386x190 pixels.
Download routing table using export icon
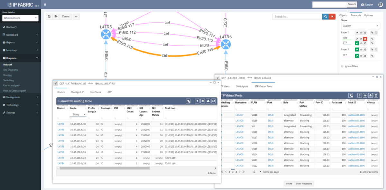pos(208,101)
